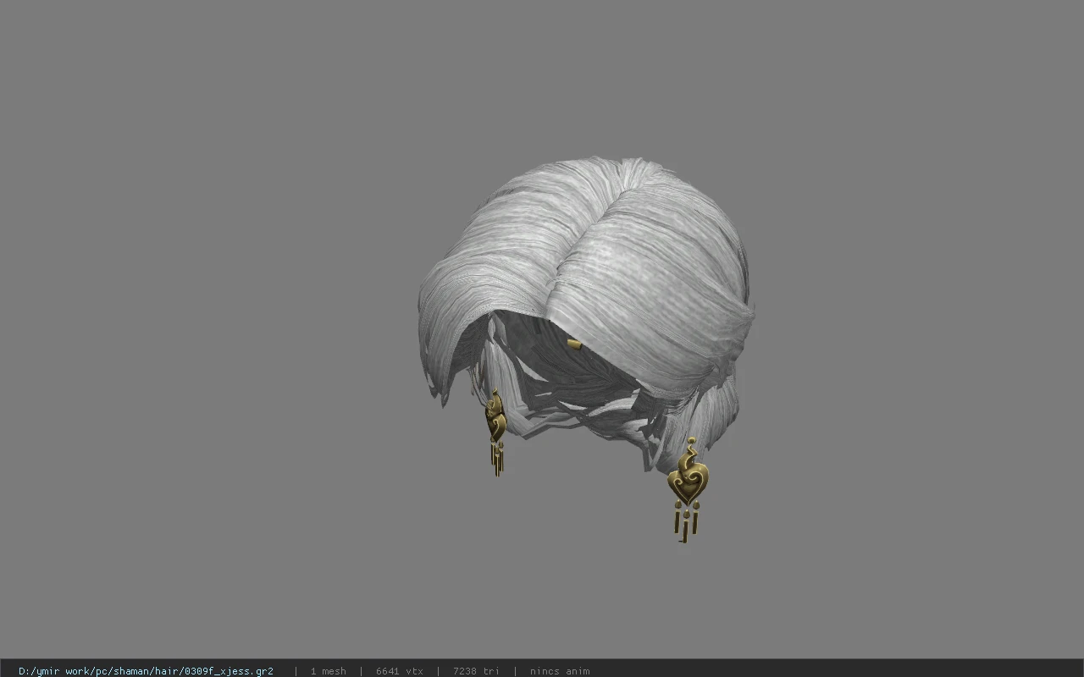1084x677 pixels.
Task: Click the file path 0309f_xjess.gr2 in status bar
Action: (x=146, y=671)
